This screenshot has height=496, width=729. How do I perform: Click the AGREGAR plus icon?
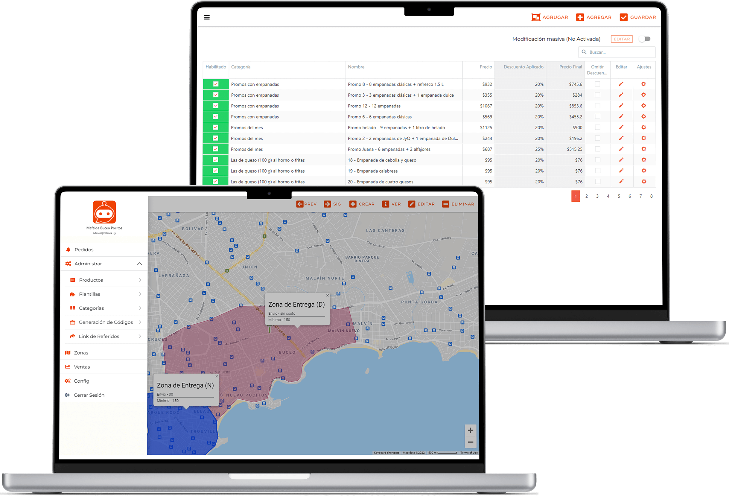pyautogui.click(x=580, y=17)
